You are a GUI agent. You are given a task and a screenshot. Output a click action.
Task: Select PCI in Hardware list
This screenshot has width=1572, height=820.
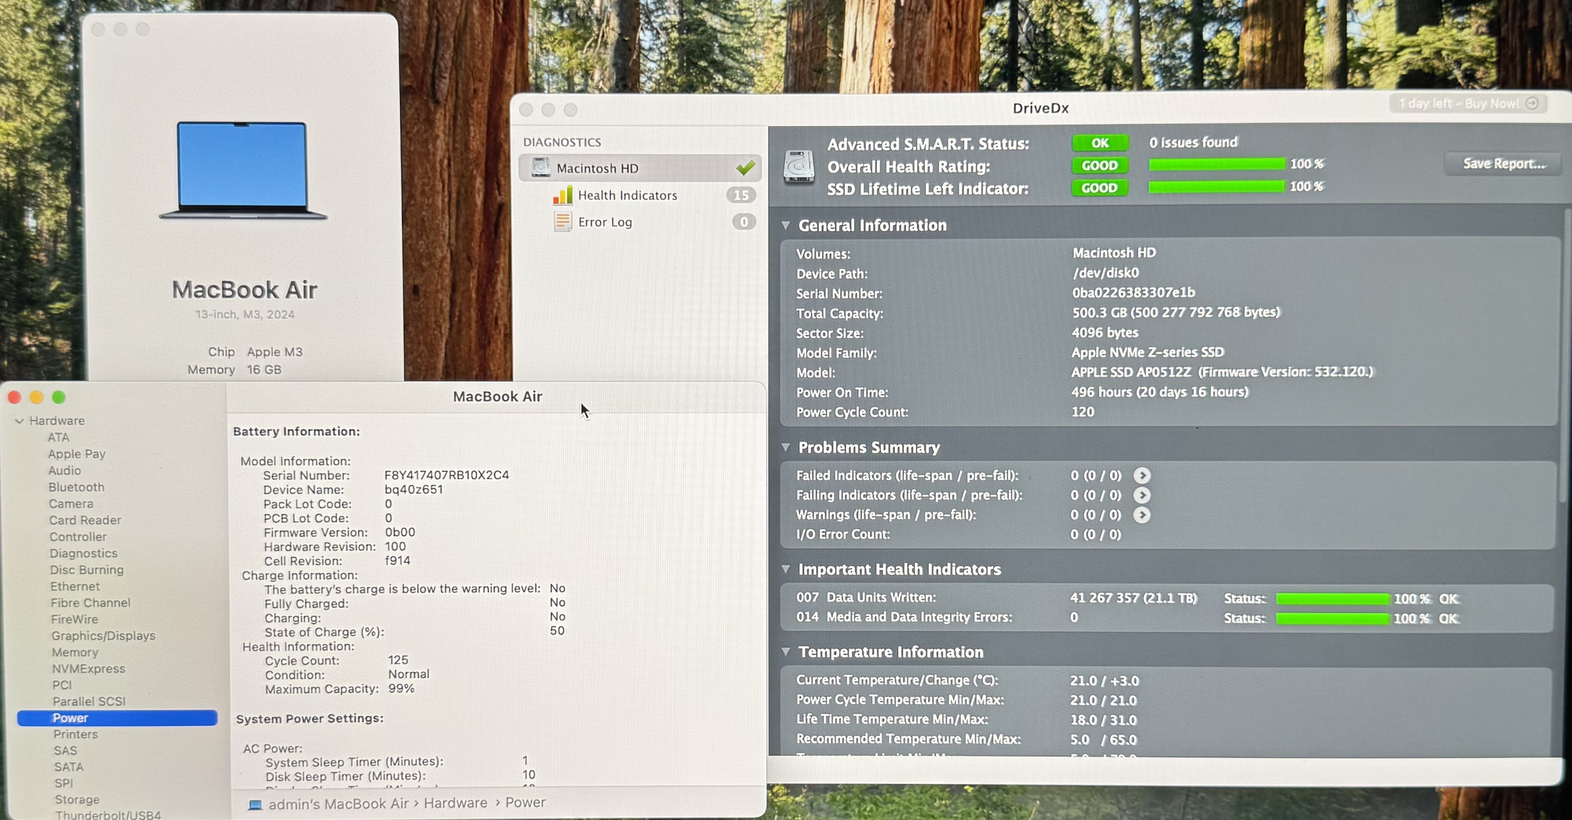[62, 684]
